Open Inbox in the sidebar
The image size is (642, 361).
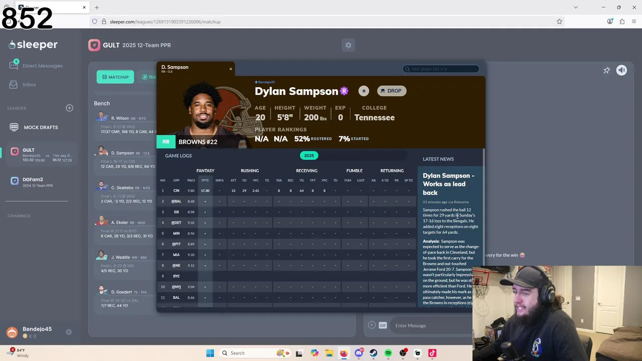tap(23, 85)
